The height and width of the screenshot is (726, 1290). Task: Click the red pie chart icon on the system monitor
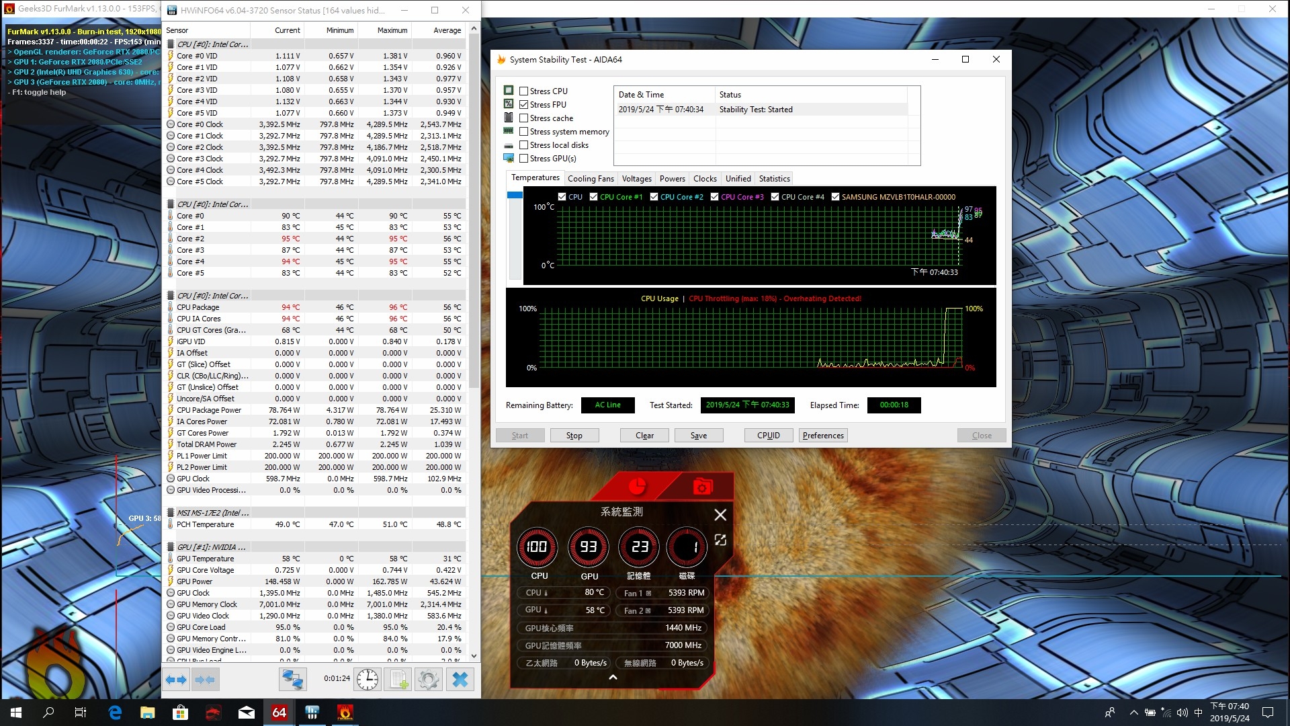(637, 485)
